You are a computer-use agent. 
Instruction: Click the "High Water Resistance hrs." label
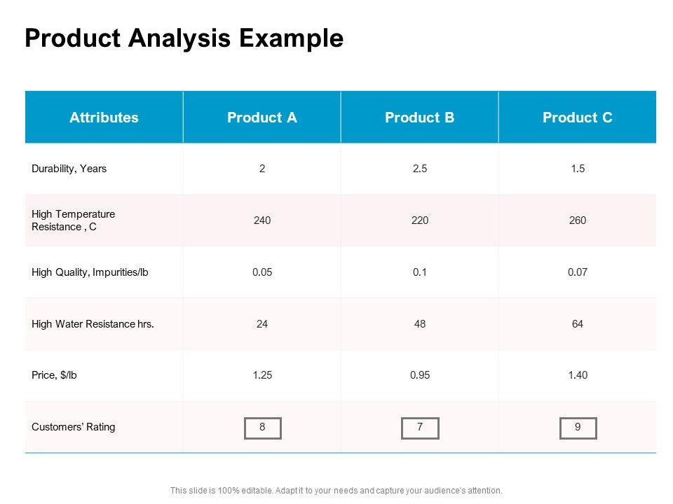click(93, 324)
